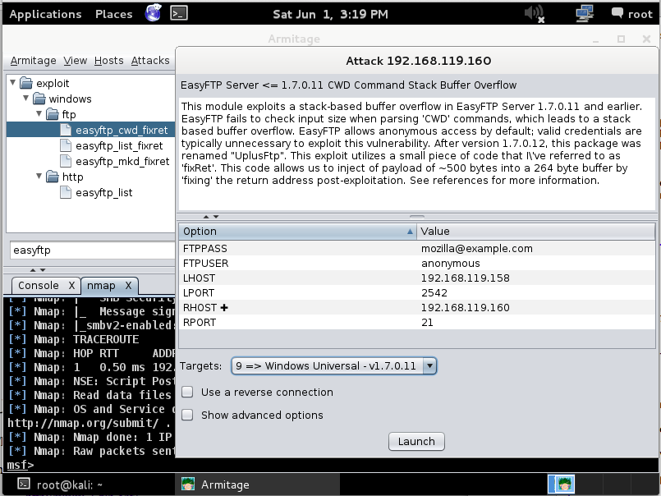Image resolution: width=661 pixels, height=496 pixels.
Task: Click the root@kali terminal taskbar icon
Action: [x=24, y=485]
